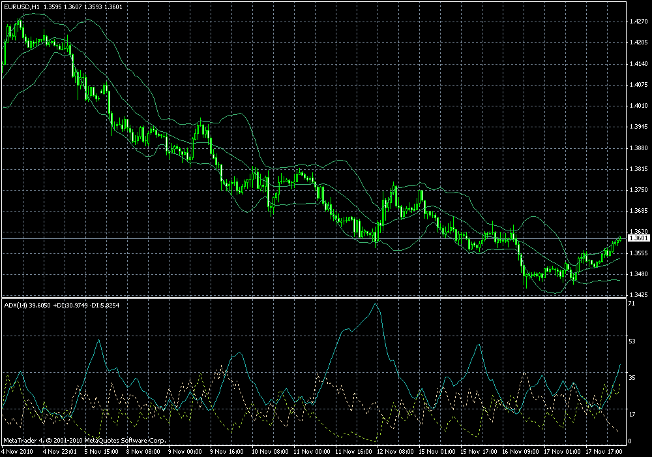
Task: Click the 1.4270 price axis label
Action: (x=639, y=22)
